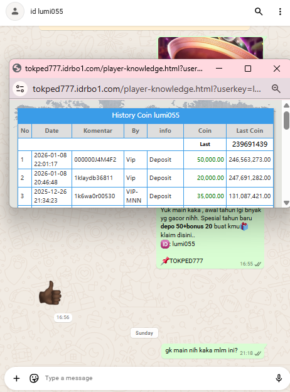
Task: Click the Komentar column header
Action: [x=98, y=131]
